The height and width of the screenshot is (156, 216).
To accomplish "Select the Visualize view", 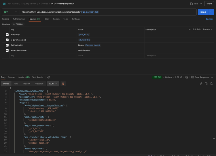I will click(39, 84).
